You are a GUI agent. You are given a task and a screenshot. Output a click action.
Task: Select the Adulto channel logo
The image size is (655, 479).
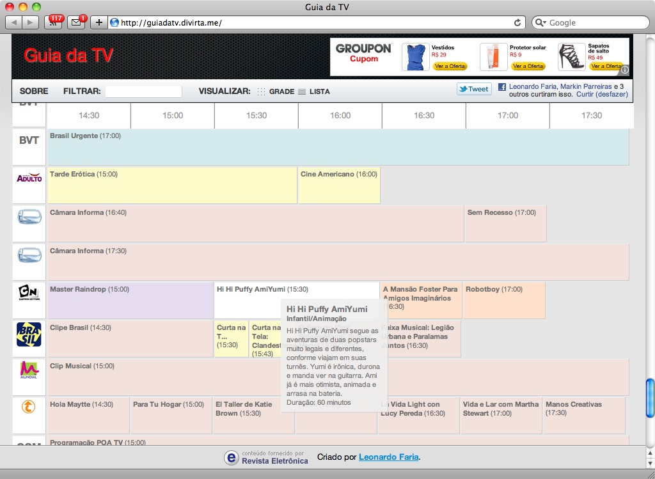(x=29, y=178)
